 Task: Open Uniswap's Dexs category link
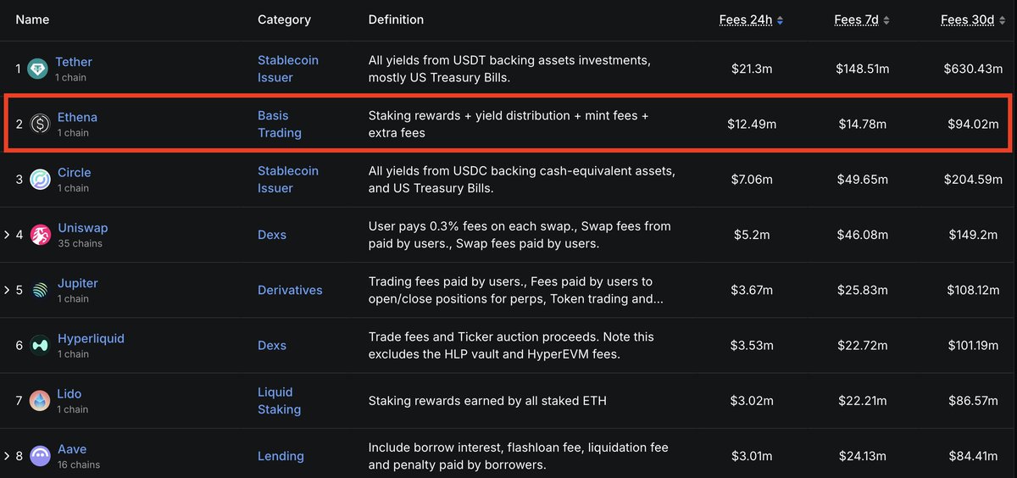point(272,235)
